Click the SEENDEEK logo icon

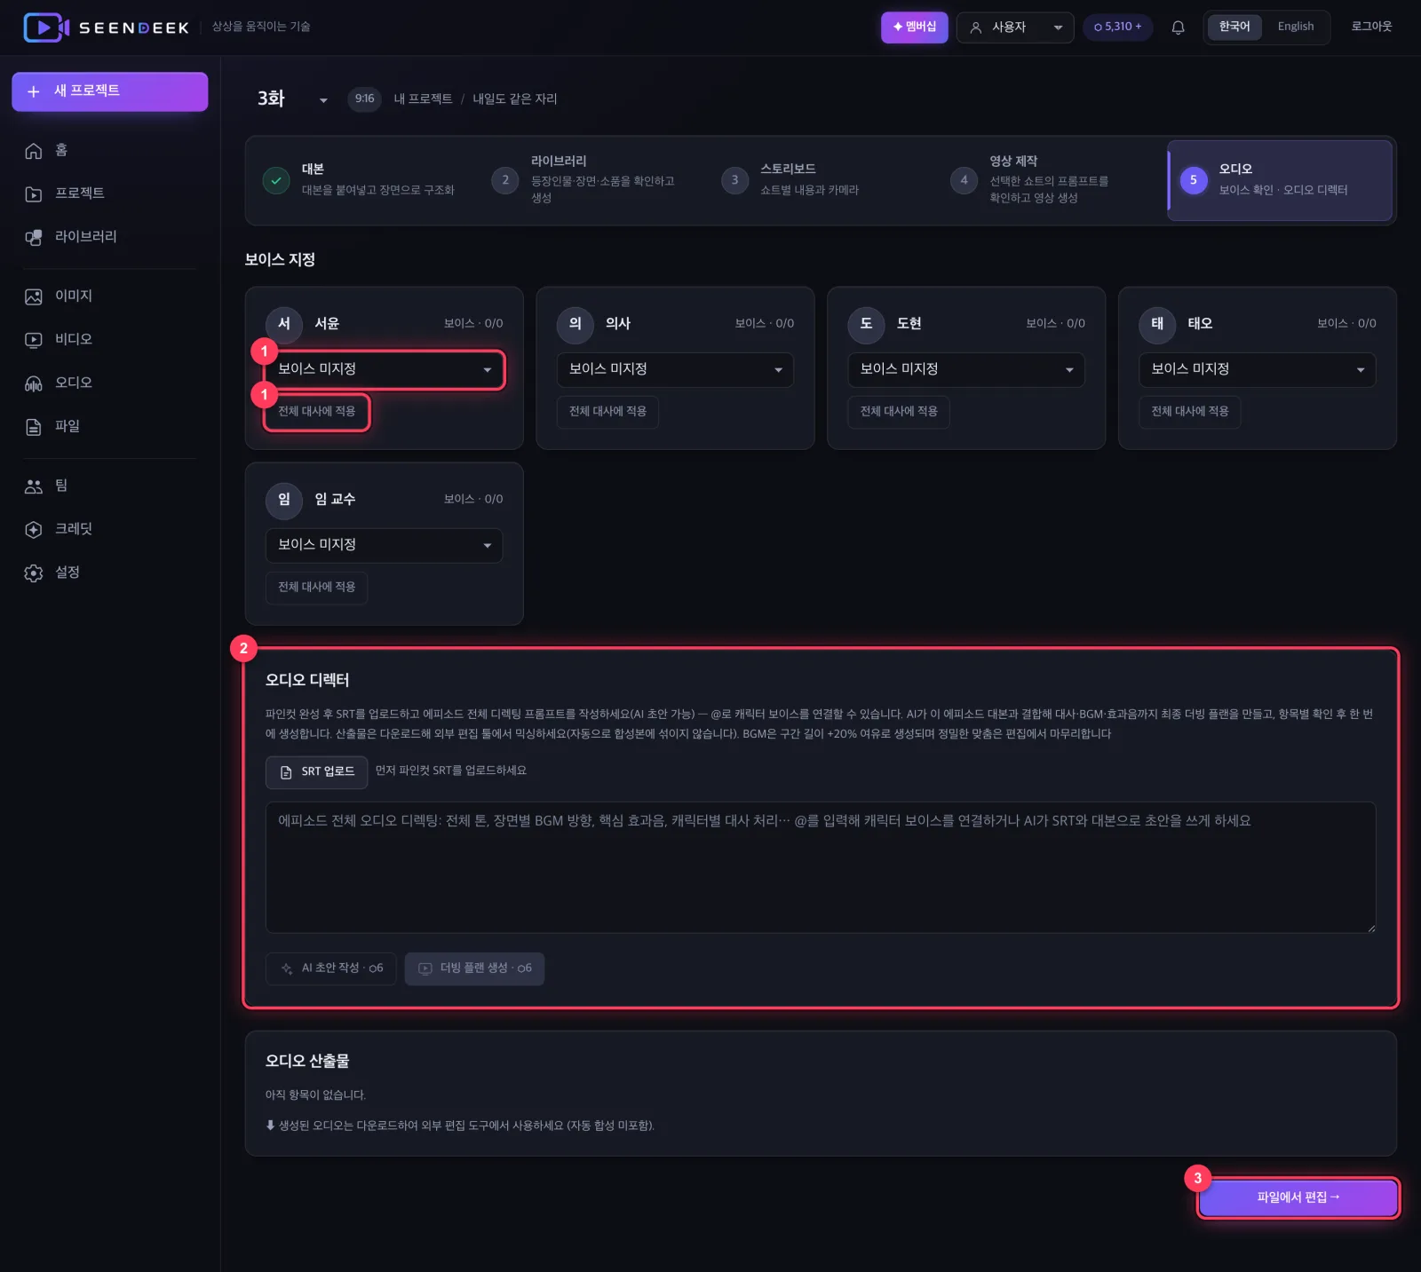pyautogui.click(x=46, y=28)
